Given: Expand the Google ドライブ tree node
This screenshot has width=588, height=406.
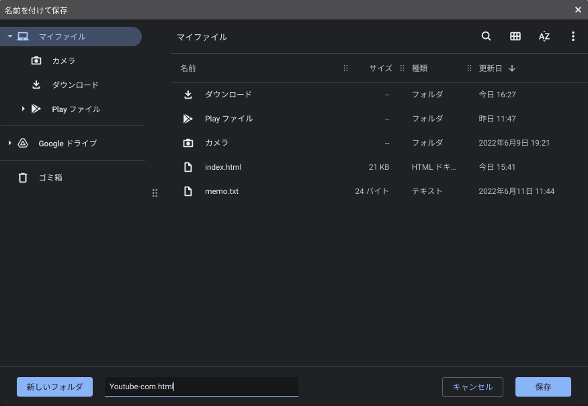Looking at the screenshot, I should (x=9, y=144).
